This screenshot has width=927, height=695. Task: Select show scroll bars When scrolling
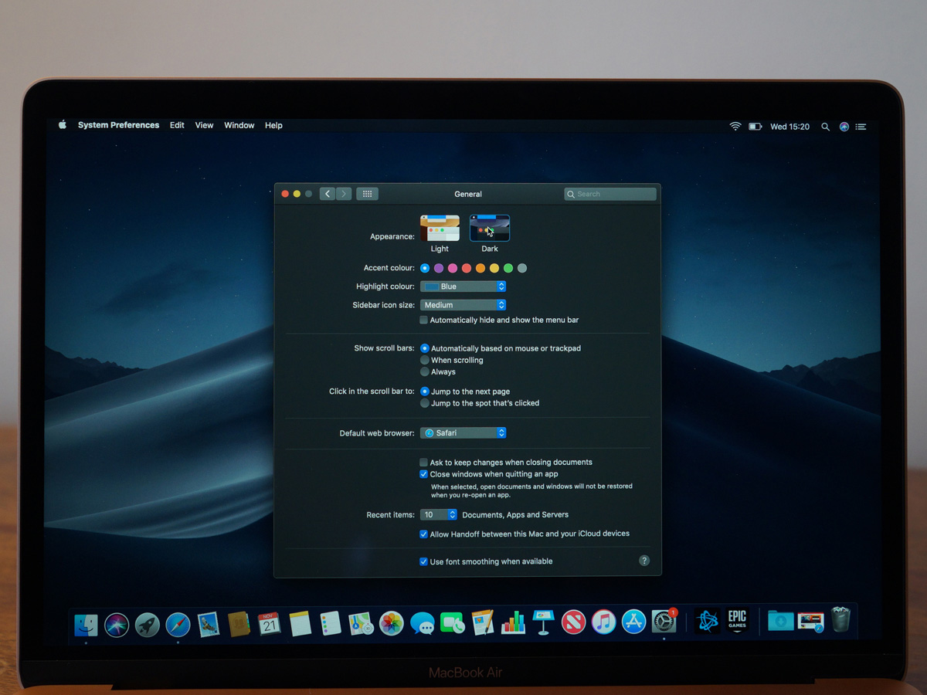coord(425,360)
